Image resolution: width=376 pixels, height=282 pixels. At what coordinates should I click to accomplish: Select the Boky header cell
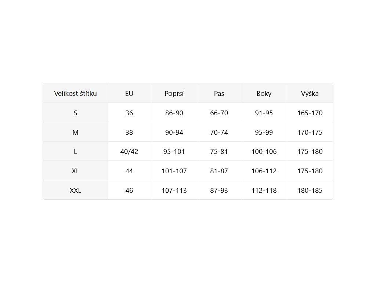[x=264, y=93]
